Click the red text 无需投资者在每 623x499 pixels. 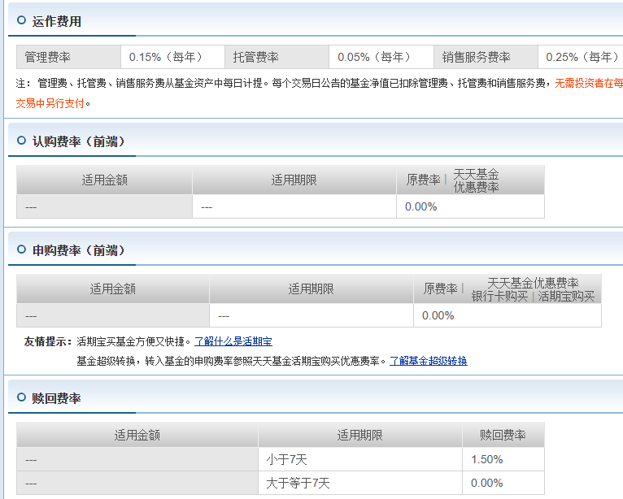coord(588,83)
